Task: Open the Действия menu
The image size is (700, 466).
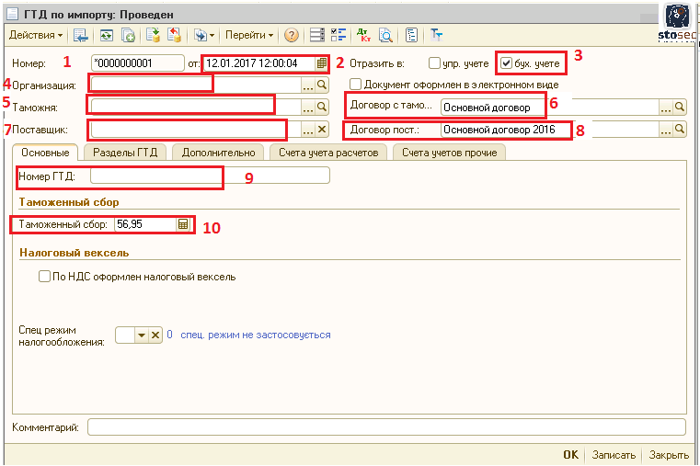Action: [x=36, y=35]
